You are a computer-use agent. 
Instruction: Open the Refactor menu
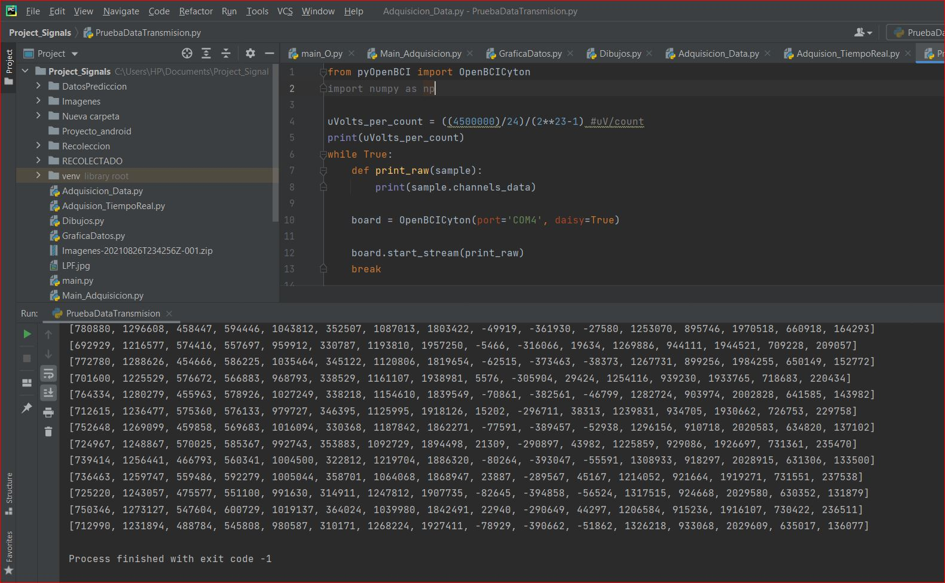click(195, 11)
